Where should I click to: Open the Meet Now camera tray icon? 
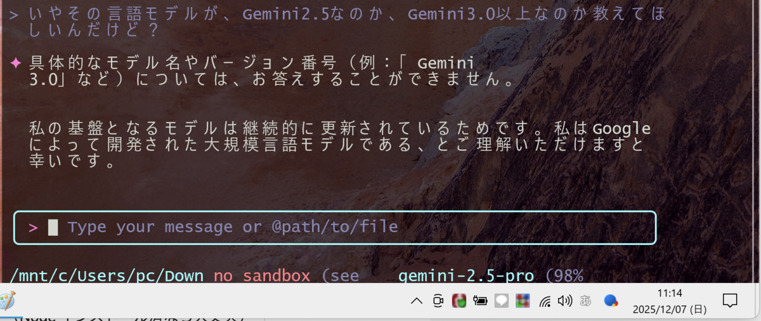[438, 301]
